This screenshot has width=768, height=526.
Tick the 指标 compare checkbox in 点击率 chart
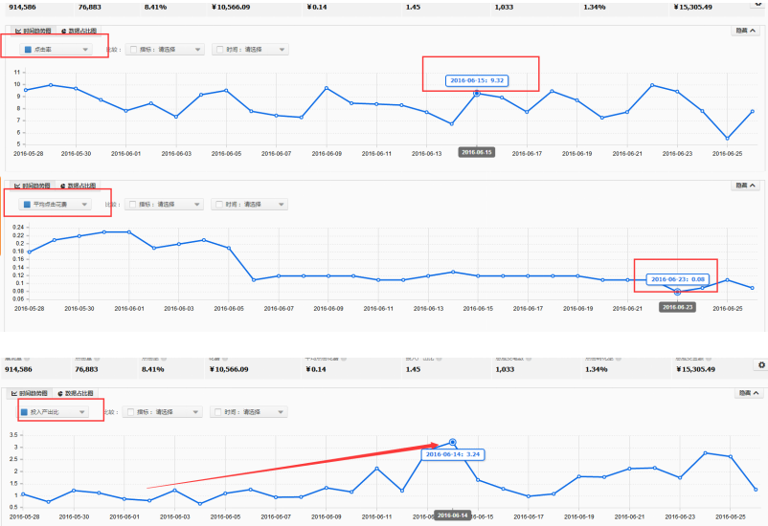tap(133, 49)
